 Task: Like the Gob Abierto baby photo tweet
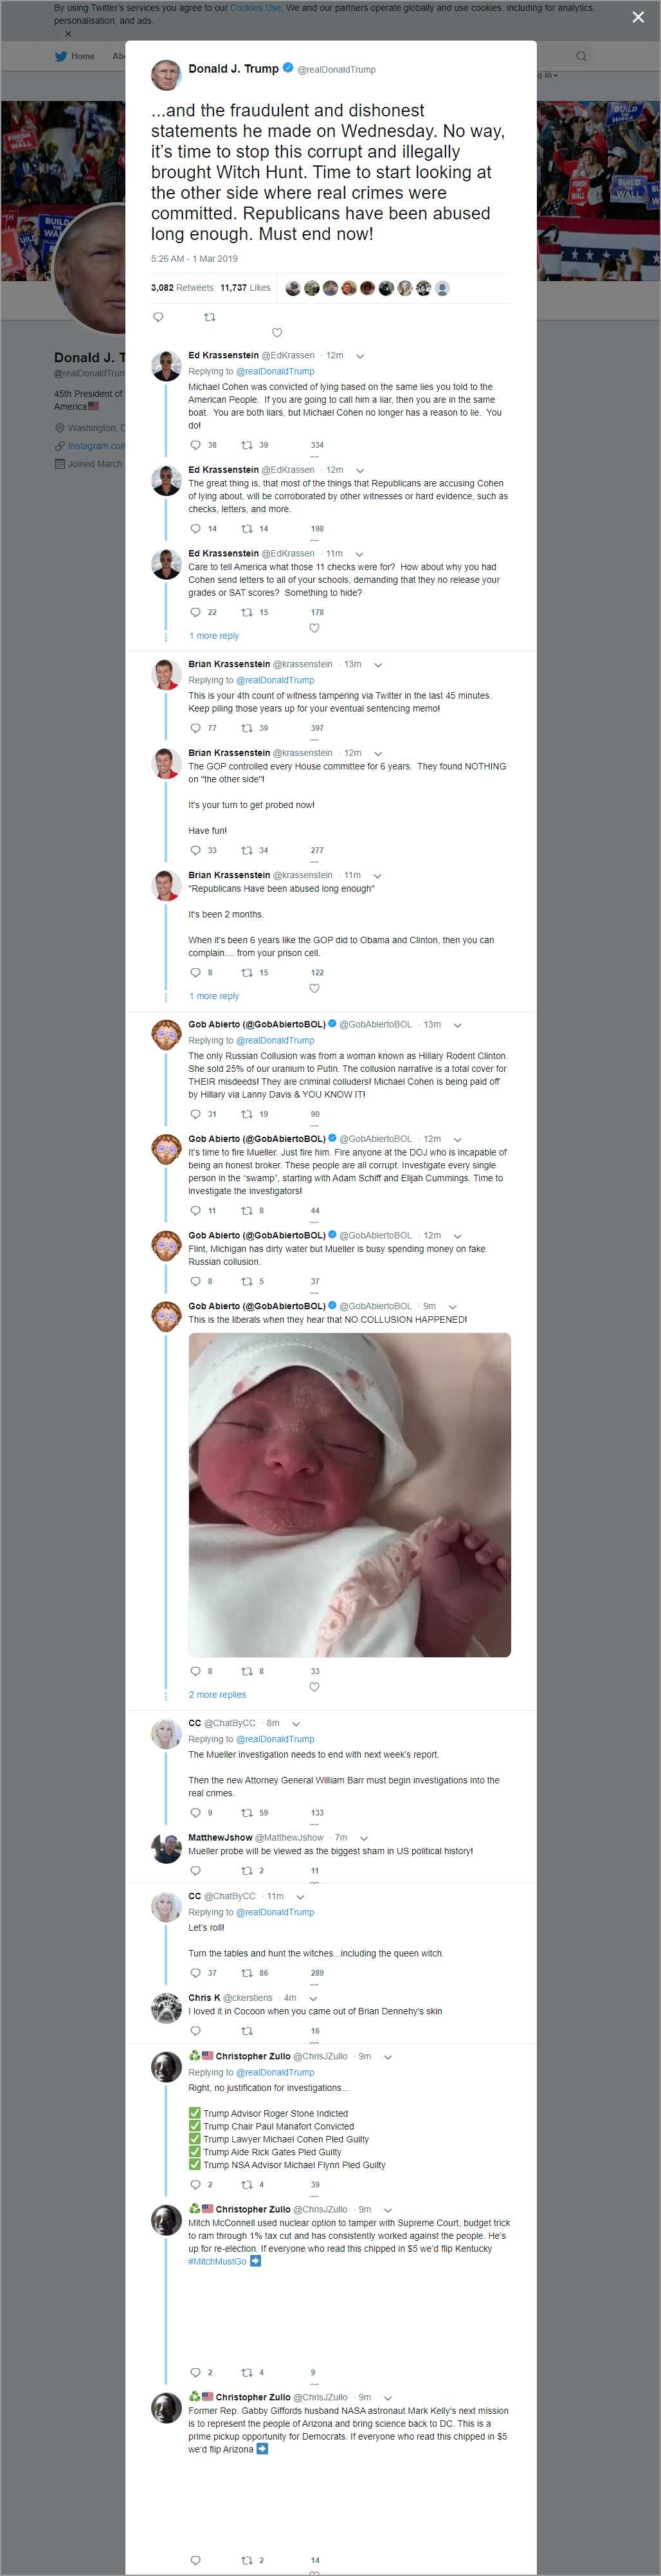click(314, 1687)
